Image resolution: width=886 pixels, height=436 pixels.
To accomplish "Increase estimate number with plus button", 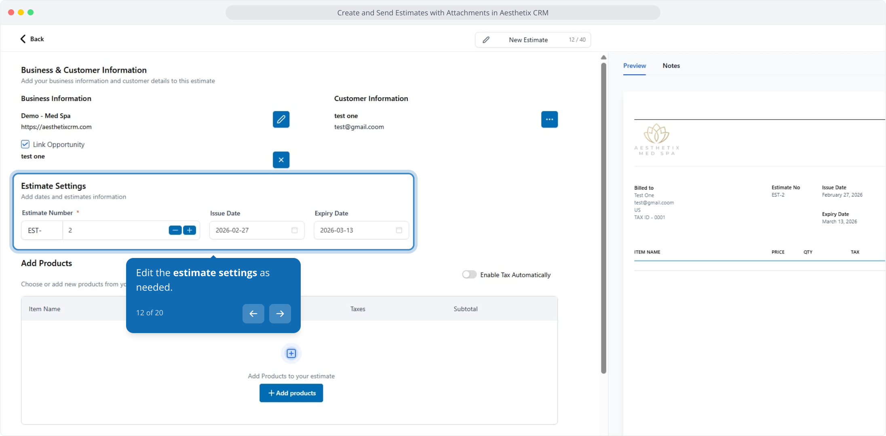I will point(190,230).
